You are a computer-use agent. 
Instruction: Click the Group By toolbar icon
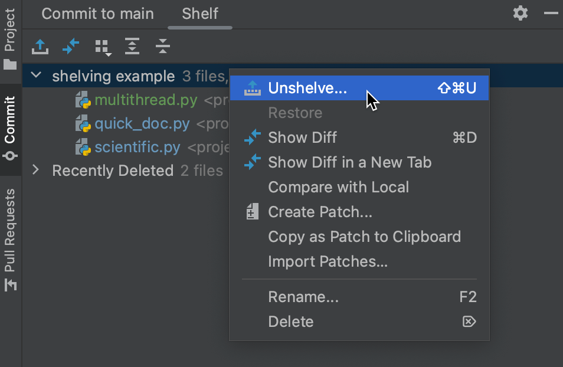(x=103, y=46)
